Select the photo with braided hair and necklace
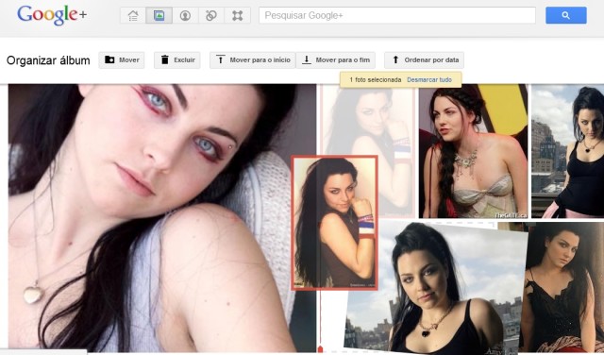 click(x=473, y=151)
